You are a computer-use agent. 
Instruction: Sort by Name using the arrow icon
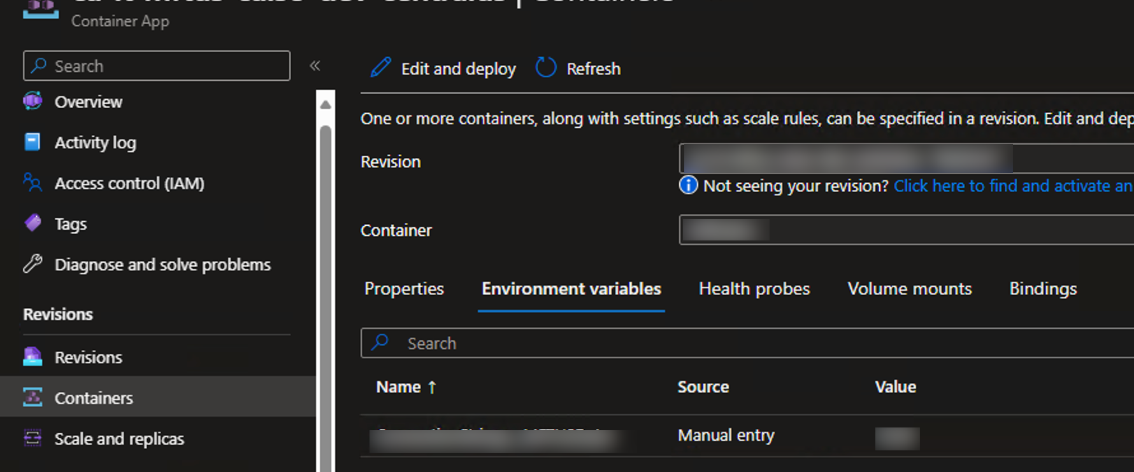pyautogui.click(x=432, y=387)
